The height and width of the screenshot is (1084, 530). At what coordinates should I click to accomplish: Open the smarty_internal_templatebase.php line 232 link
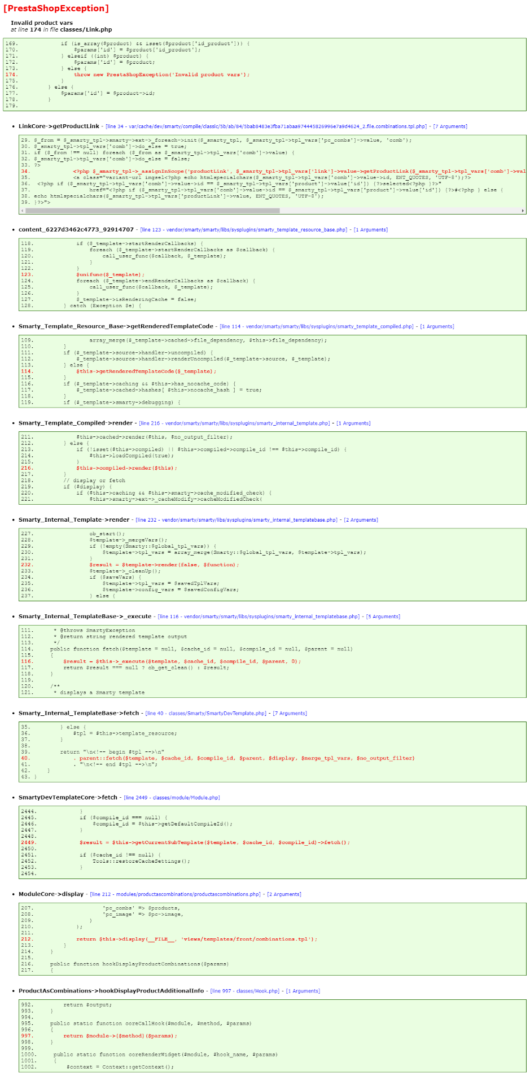coord(236,520)
